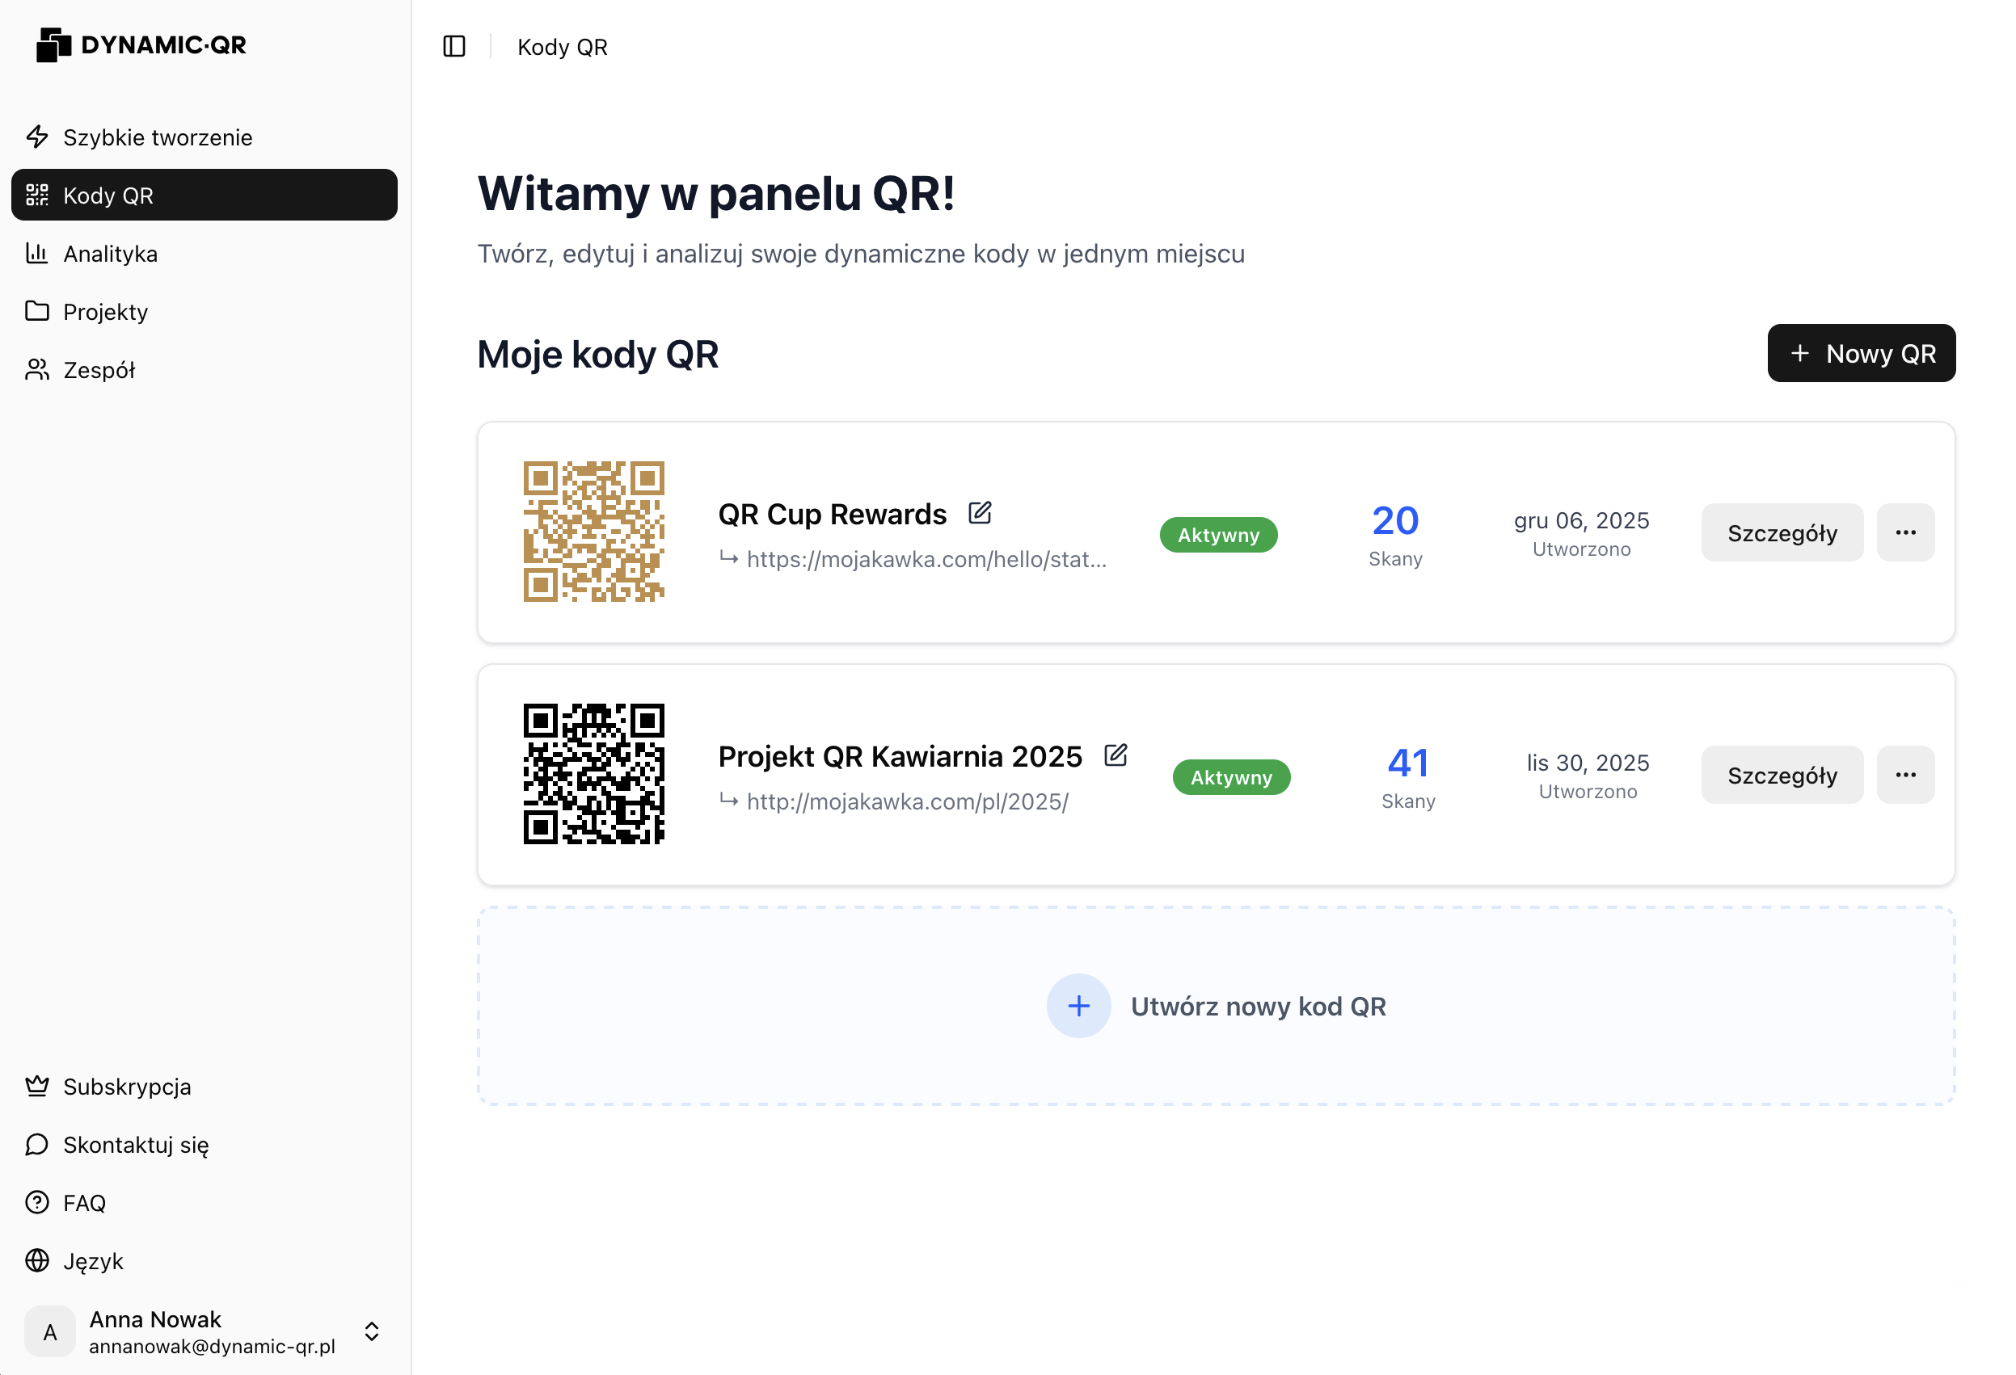Viewport: 2016px width, 1375px height.
Task: Open the Subskrypcja crown item
Action: coord(127,1087)
